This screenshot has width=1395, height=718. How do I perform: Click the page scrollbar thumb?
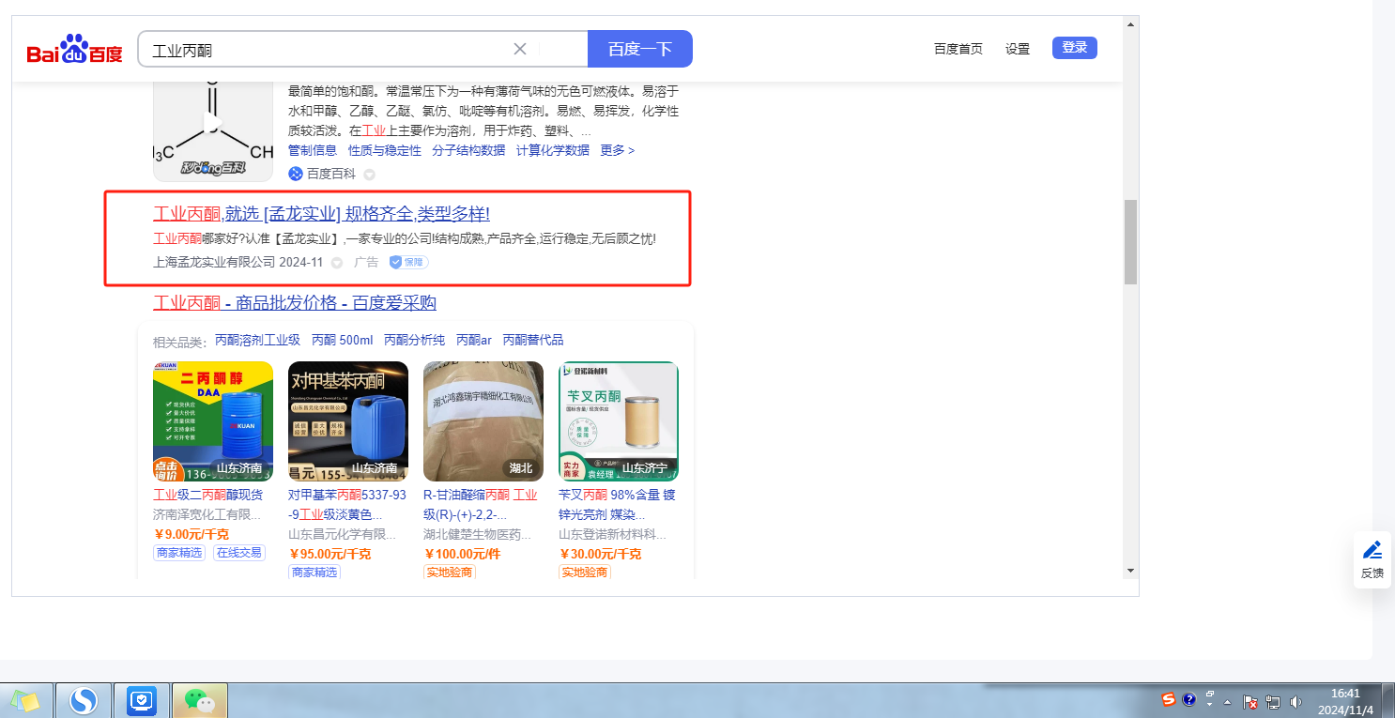pos(1130,241)
